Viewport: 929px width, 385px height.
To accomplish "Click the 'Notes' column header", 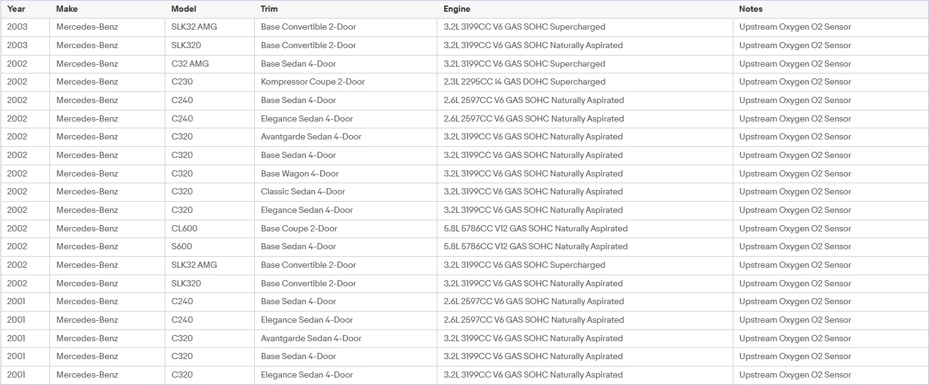I will coord(751,9).
